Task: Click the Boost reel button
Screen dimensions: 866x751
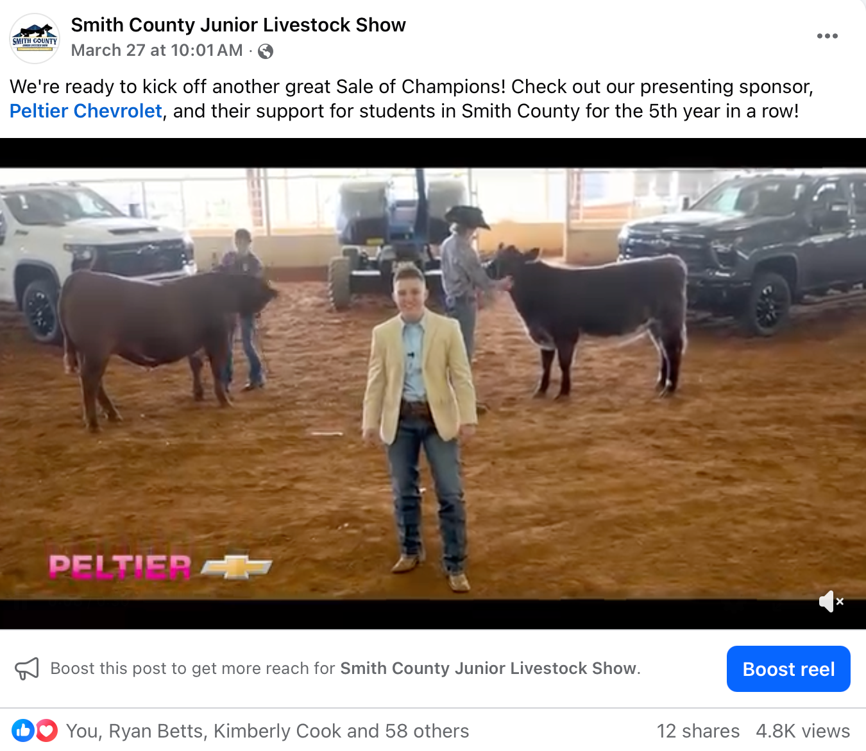Action: 788,669
